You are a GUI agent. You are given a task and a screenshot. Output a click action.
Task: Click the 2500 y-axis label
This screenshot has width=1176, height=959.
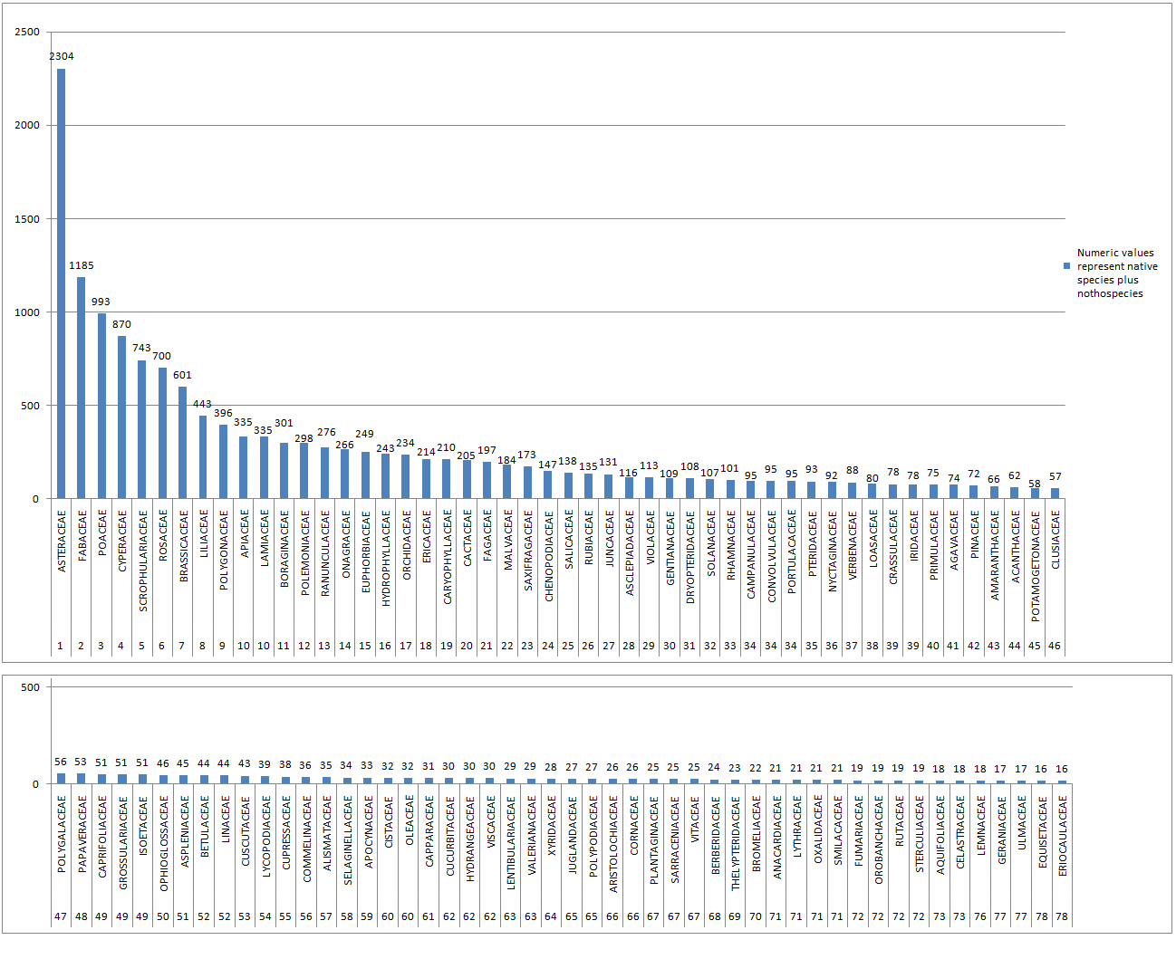click(x=27, y=32)
